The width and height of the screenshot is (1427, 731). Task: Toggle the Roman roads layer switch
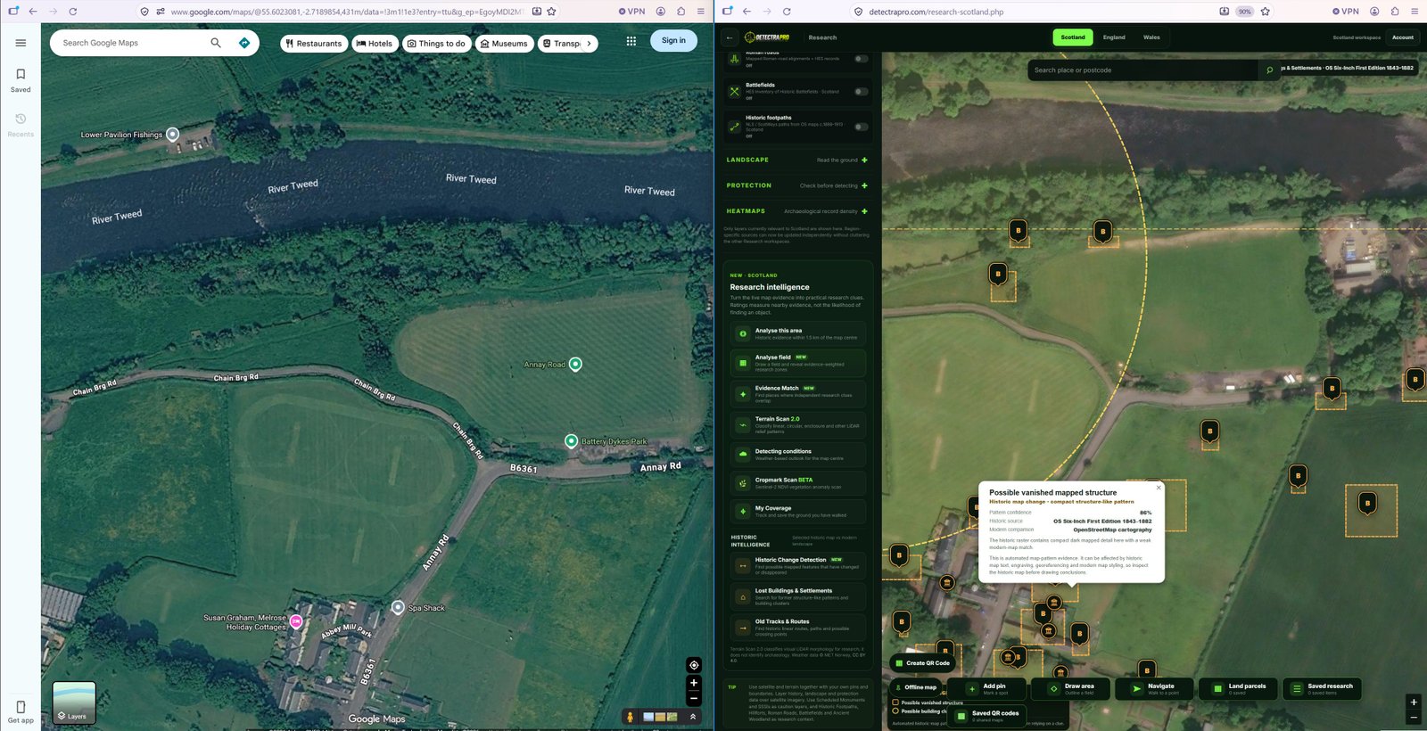click(861, 59)
